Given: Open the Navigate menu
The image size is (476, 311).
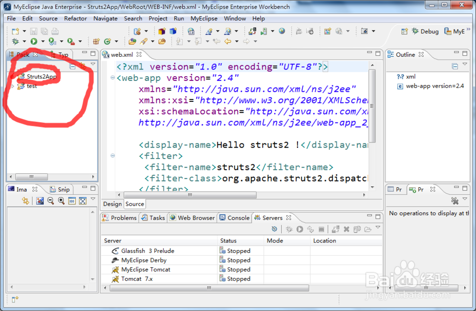Looking at the screenshot, I should 105,19.
